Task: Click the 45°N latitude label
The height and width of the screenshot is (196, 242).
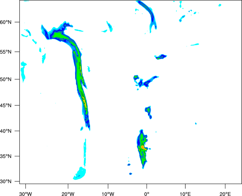Action: click(6, 106)
